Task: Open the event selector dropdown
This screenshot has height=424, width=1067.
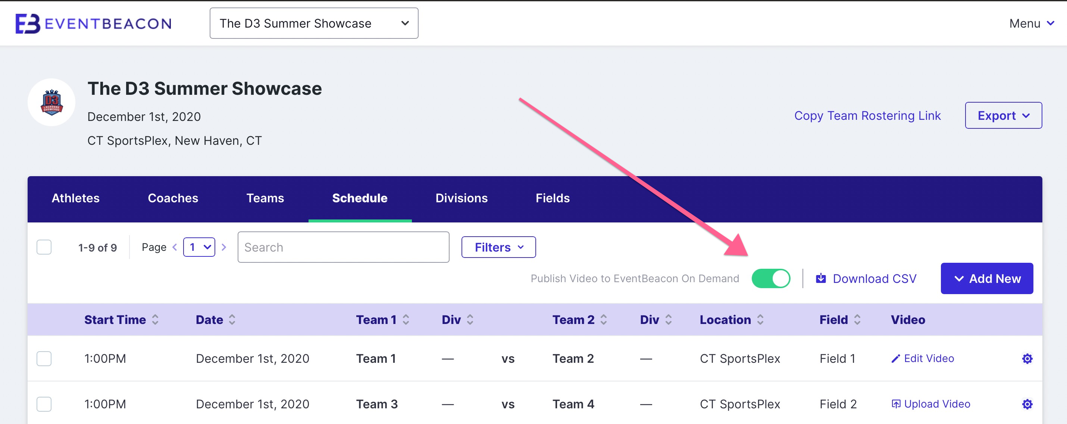Action: pyautogui.click(x=313, y=23)
